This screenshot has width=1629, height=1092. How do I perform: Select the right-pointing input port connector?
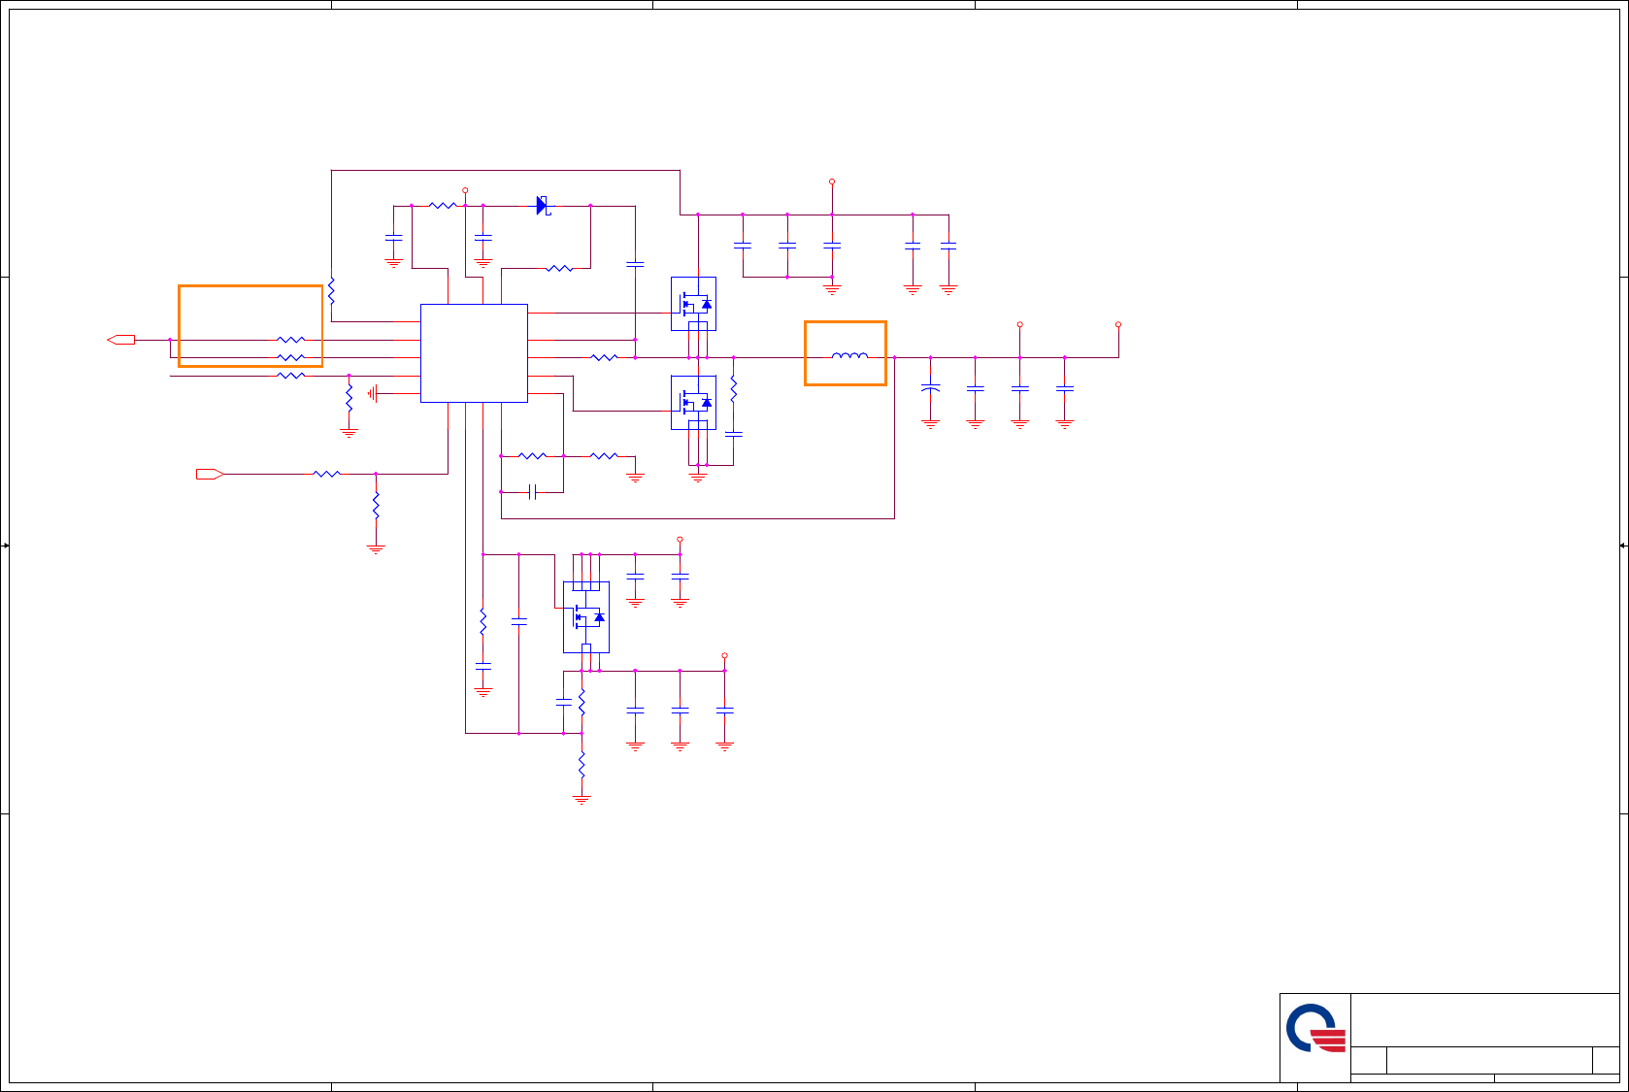tap(210, 474)
